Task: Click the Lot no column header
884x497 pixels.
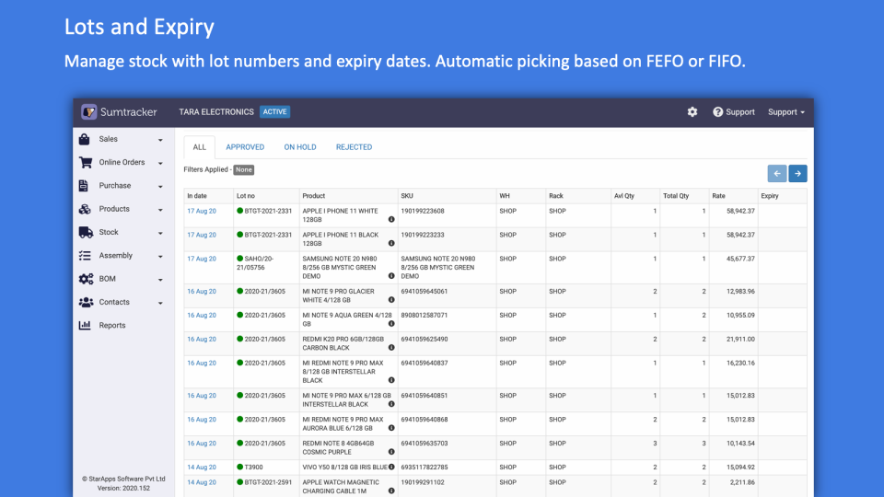Action: click(x=246, y=196)
